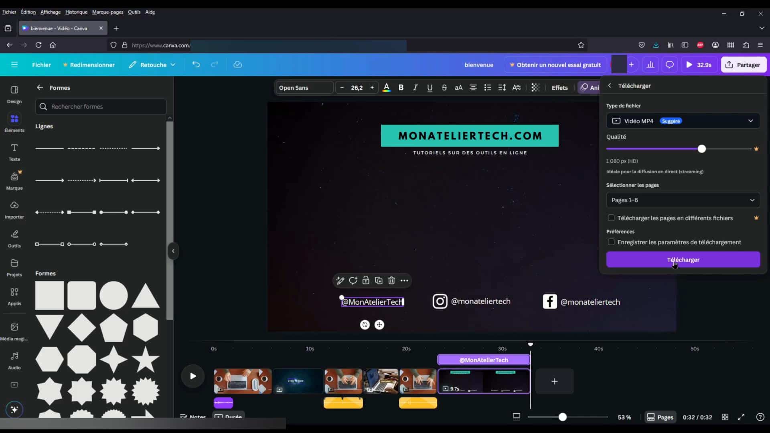This screenshot has height=433, width=770.
Task: Check Télécharger les pages en différents fichiers
Action: tap(611, 218)
